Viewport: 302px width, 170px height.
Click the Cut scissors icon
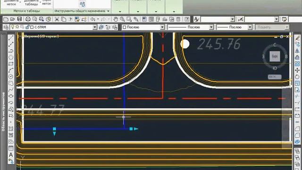pyautogui.click(x=57, y=19)
